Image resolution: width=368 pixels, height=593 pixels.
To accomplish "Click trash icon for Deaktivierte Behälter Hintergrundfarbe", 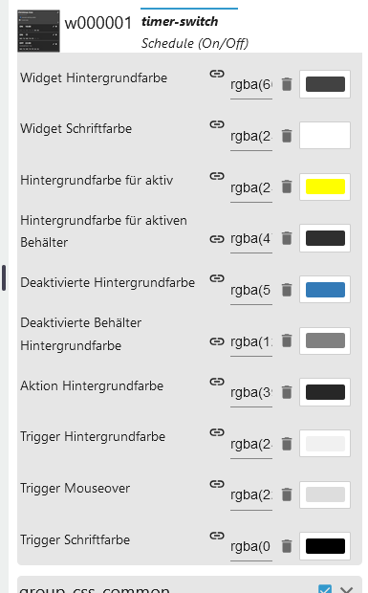I will point(287,341).
